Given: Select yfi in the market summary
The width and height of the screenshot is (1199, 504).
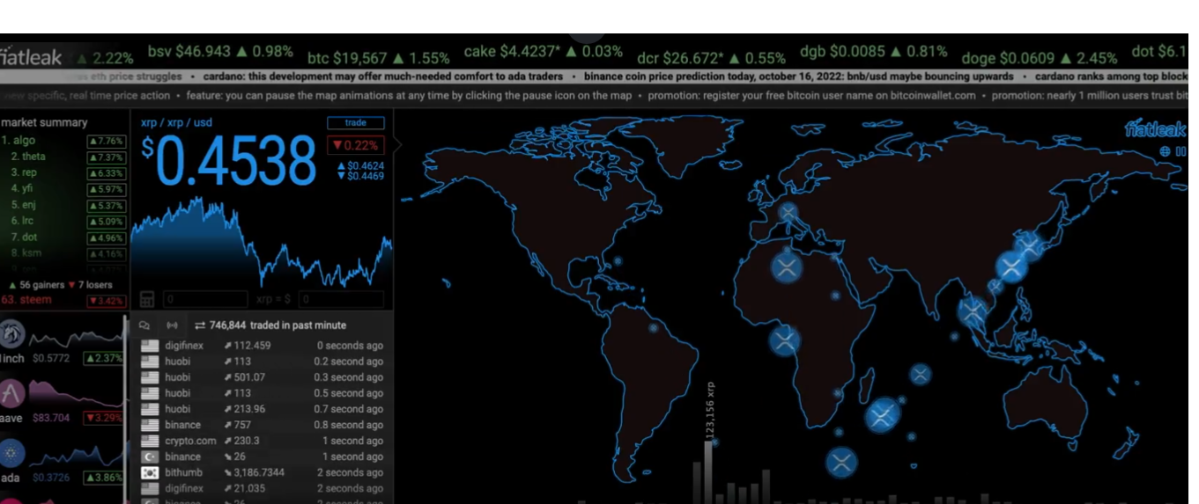Looking at the screenshot, I should (22, 188).
